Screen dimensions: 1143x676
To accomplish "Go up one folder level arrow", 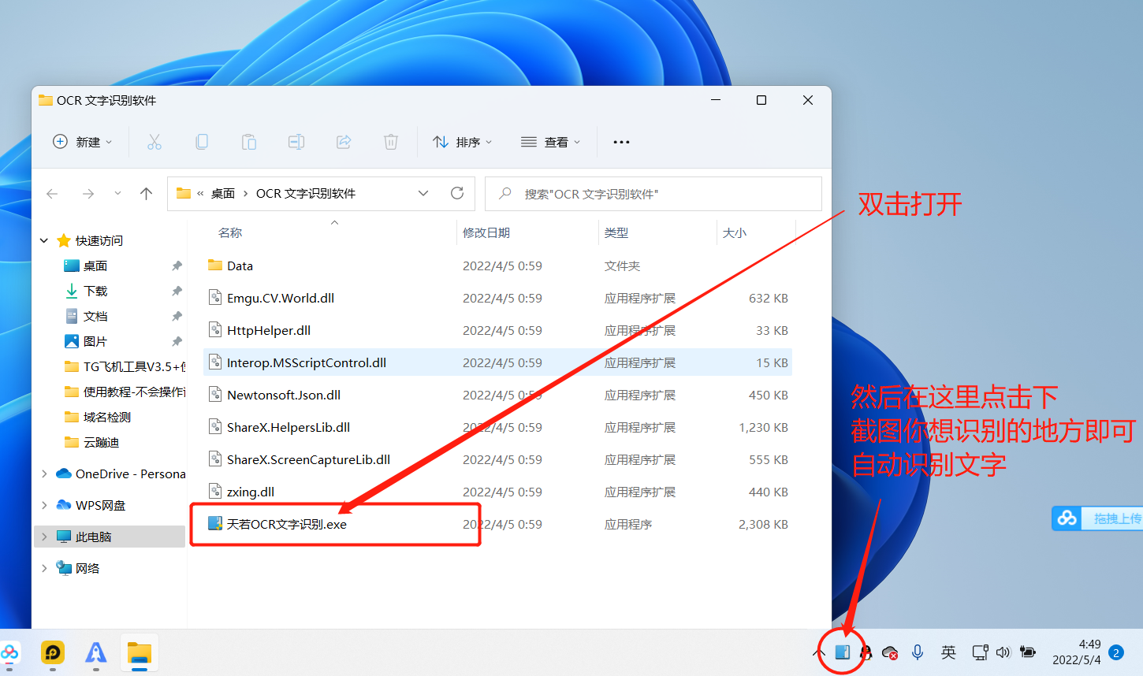I will 146,194.
